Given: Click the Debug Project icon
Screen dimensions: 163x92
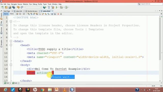Looking at the screenshot, I should click(61, 7).
